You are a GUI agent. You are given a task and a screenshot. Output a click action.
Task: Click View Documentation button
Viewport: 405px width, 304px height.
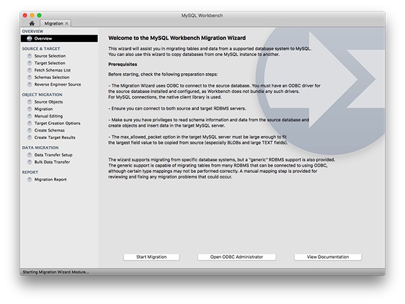click(328, 257)
